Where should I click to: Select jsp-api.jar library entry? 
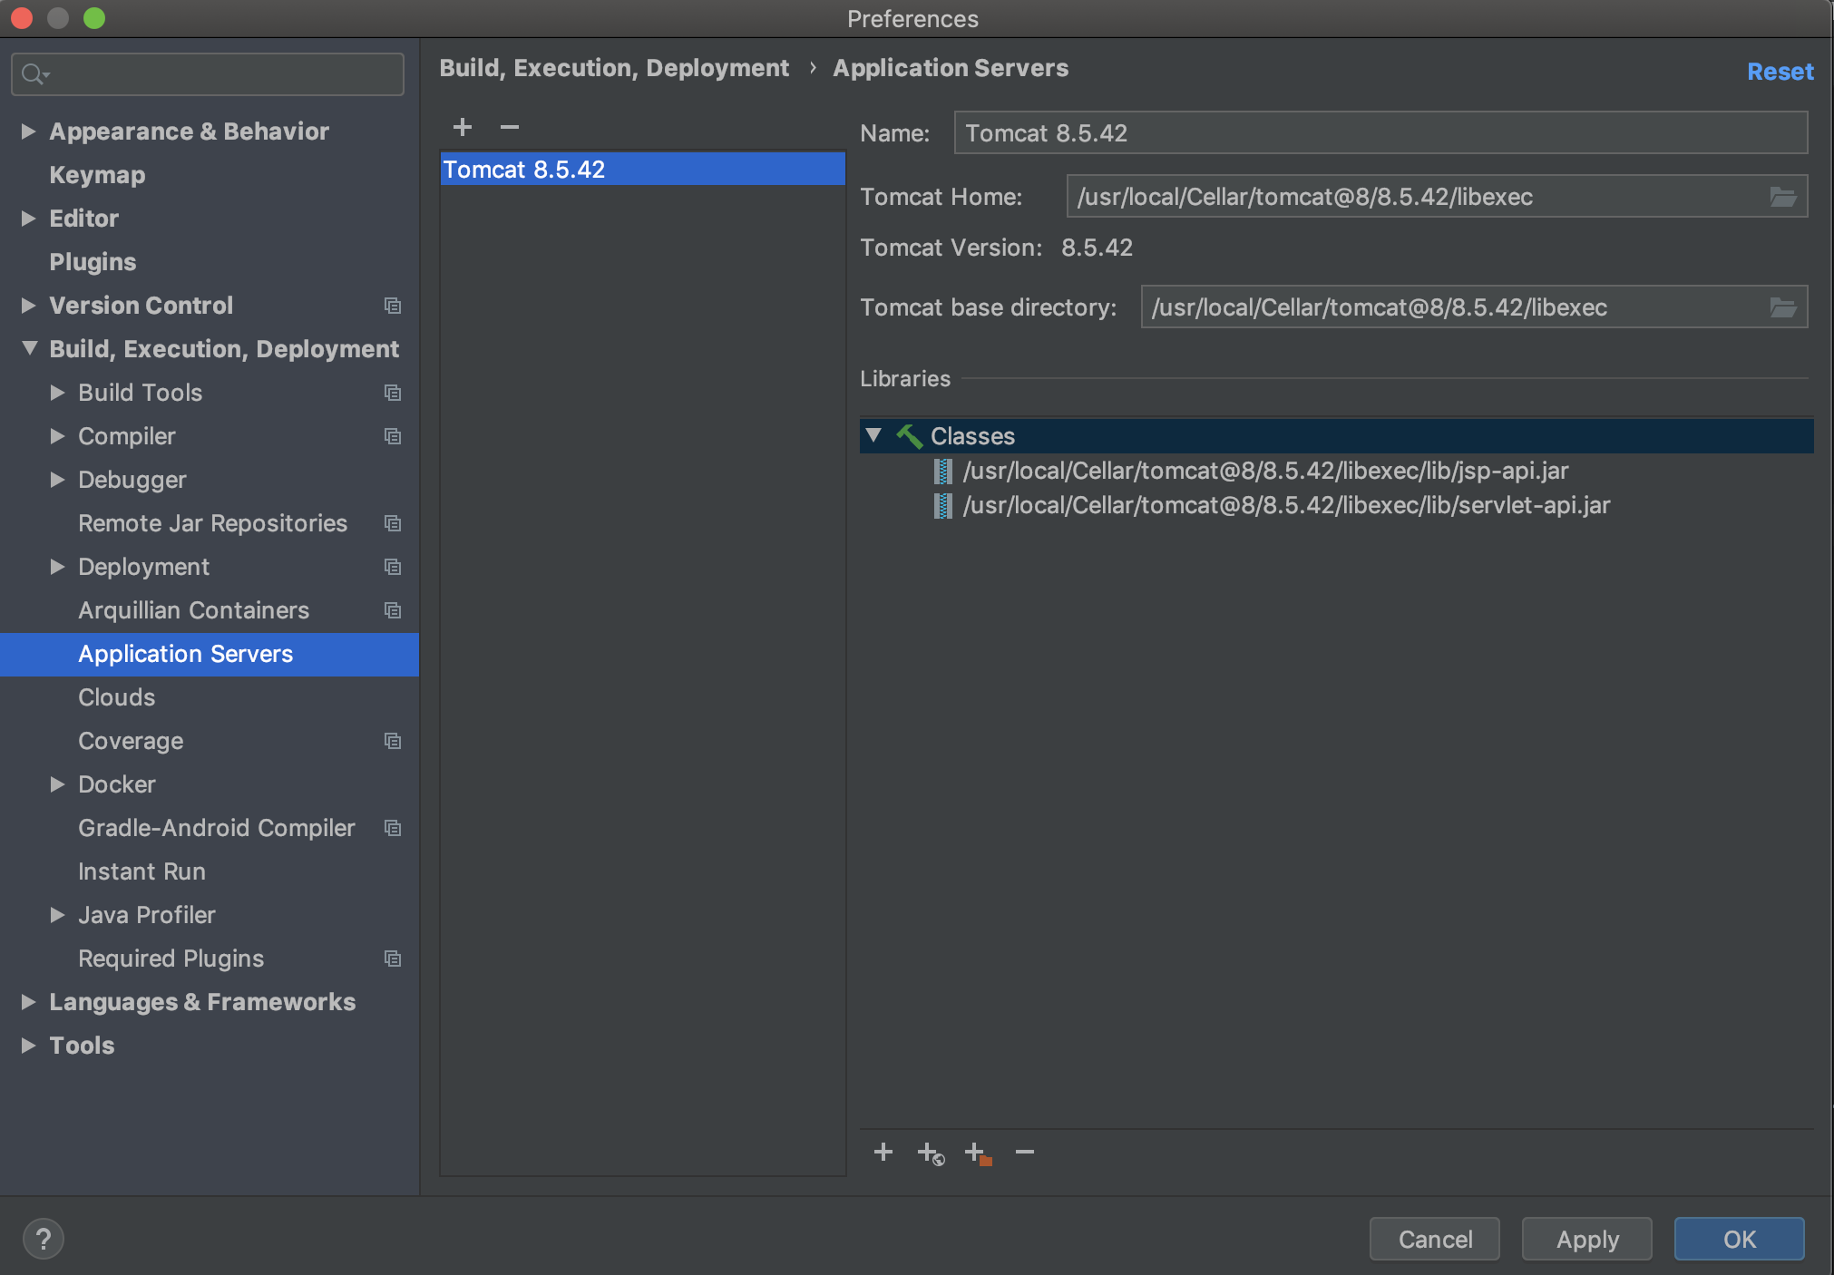coord(1265,471)
